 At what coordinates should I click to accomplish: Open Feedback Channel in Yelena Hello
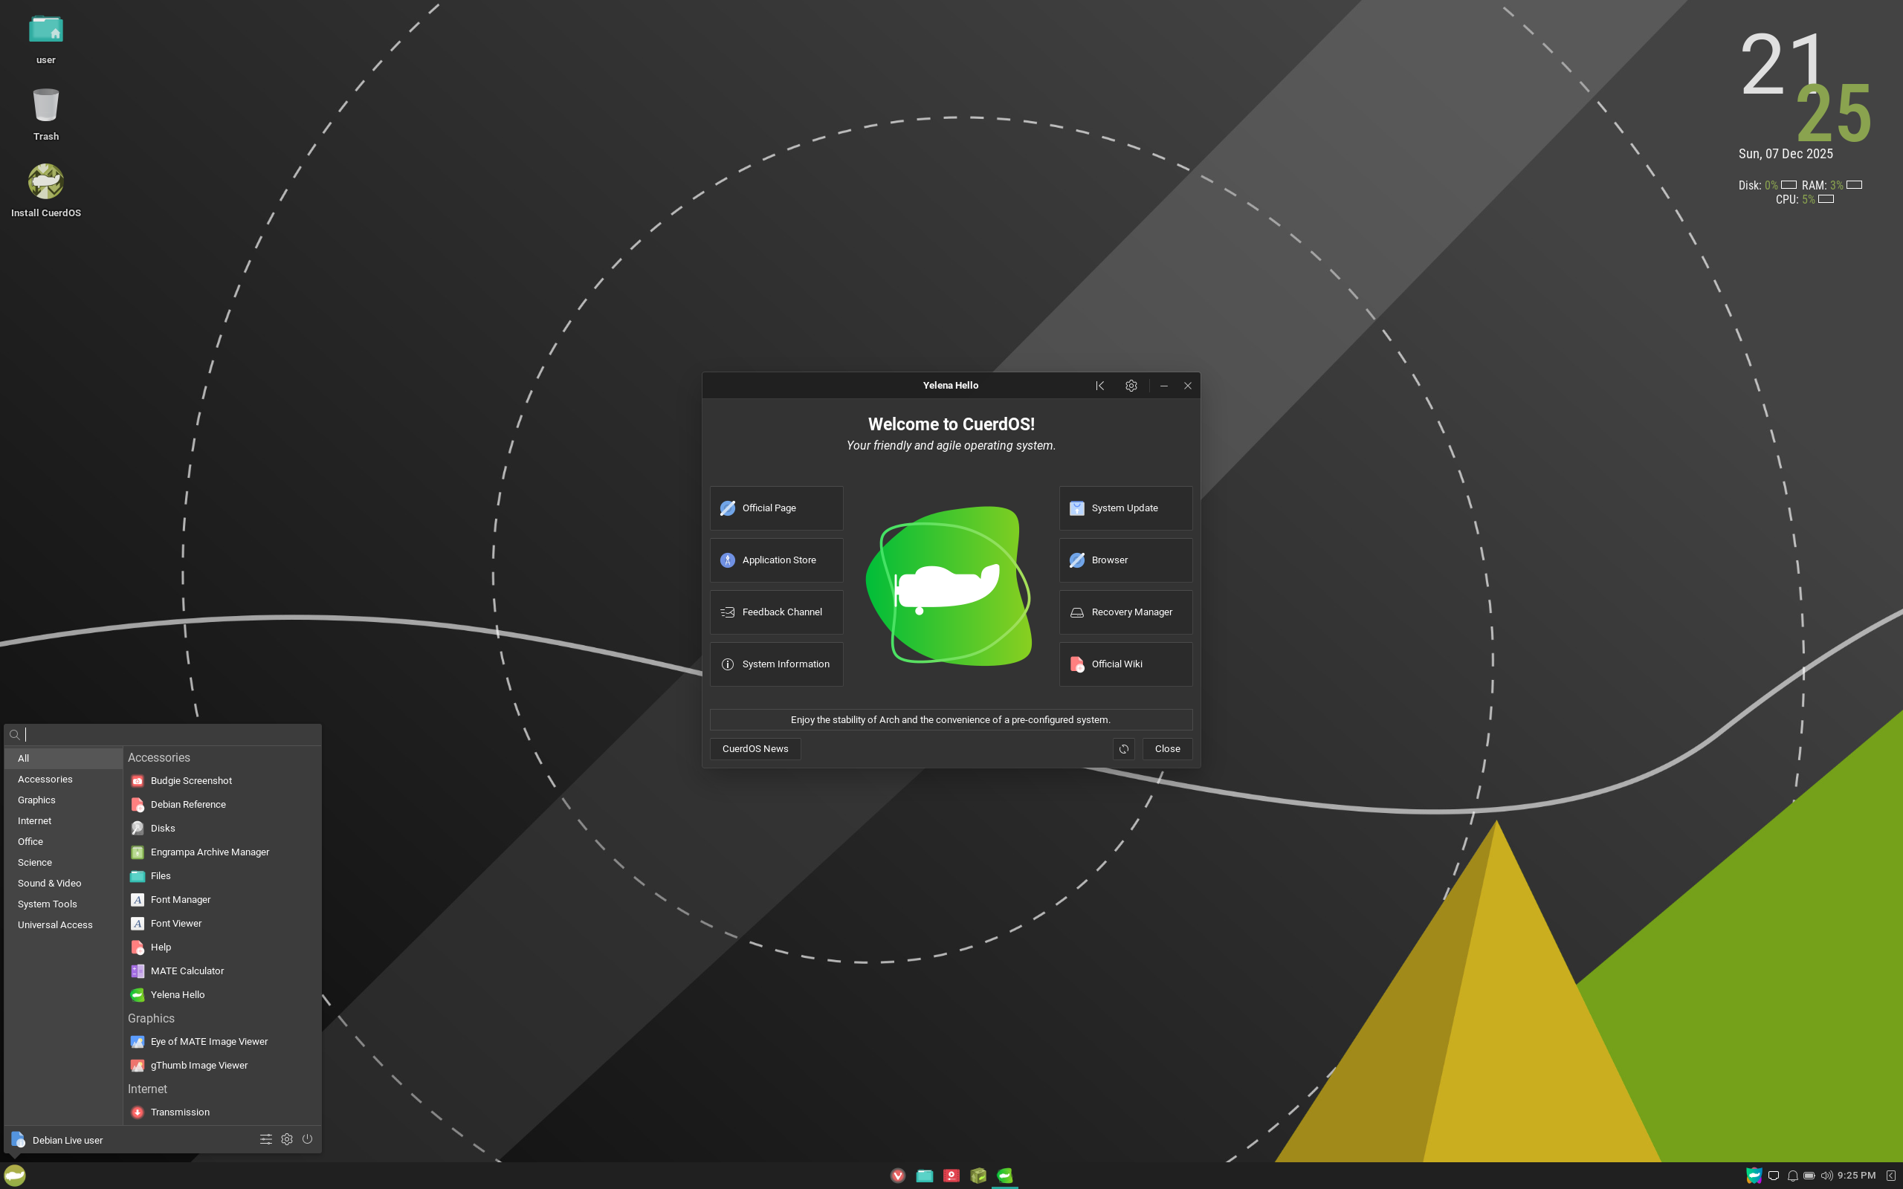point(776,612)
